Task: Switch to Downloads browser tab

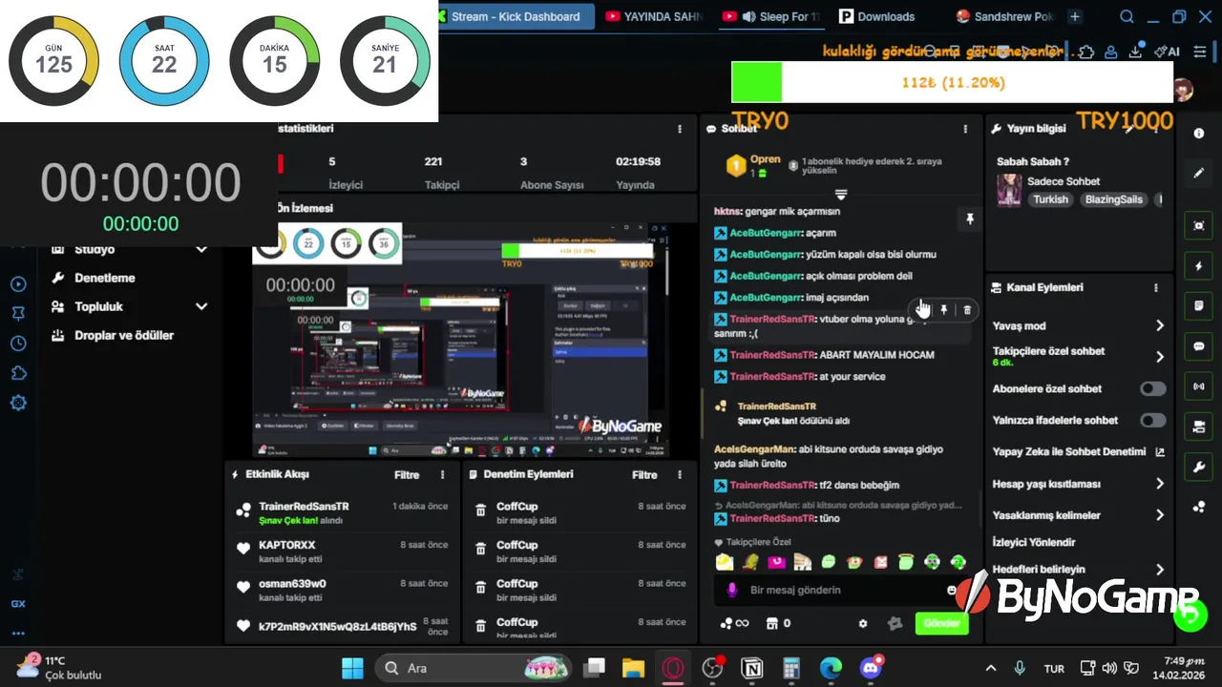Action: point(876,16)
